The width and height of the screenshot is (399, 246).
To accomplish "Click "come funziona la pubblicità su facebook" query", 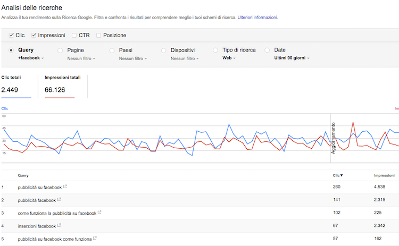I will coord(57,214).
